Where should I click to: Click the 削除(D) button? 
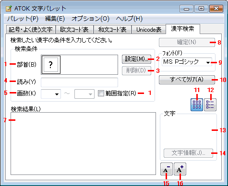136,70
